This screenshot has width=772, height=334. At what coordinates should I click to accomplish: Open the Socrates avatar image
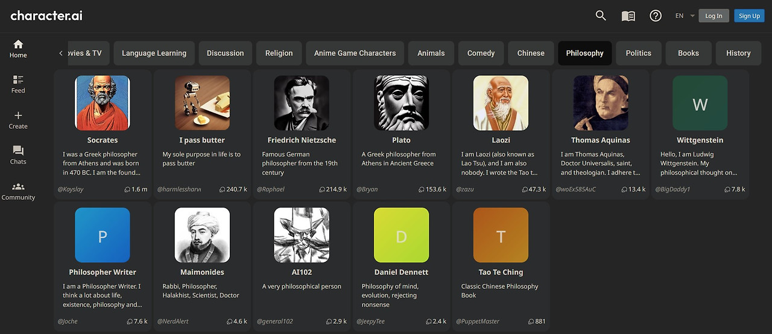[103, 103]
